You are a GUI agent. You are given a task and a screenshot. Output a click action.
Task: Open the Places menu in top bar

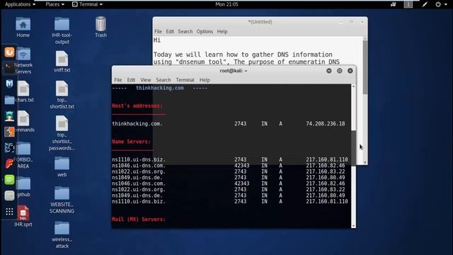55,4
